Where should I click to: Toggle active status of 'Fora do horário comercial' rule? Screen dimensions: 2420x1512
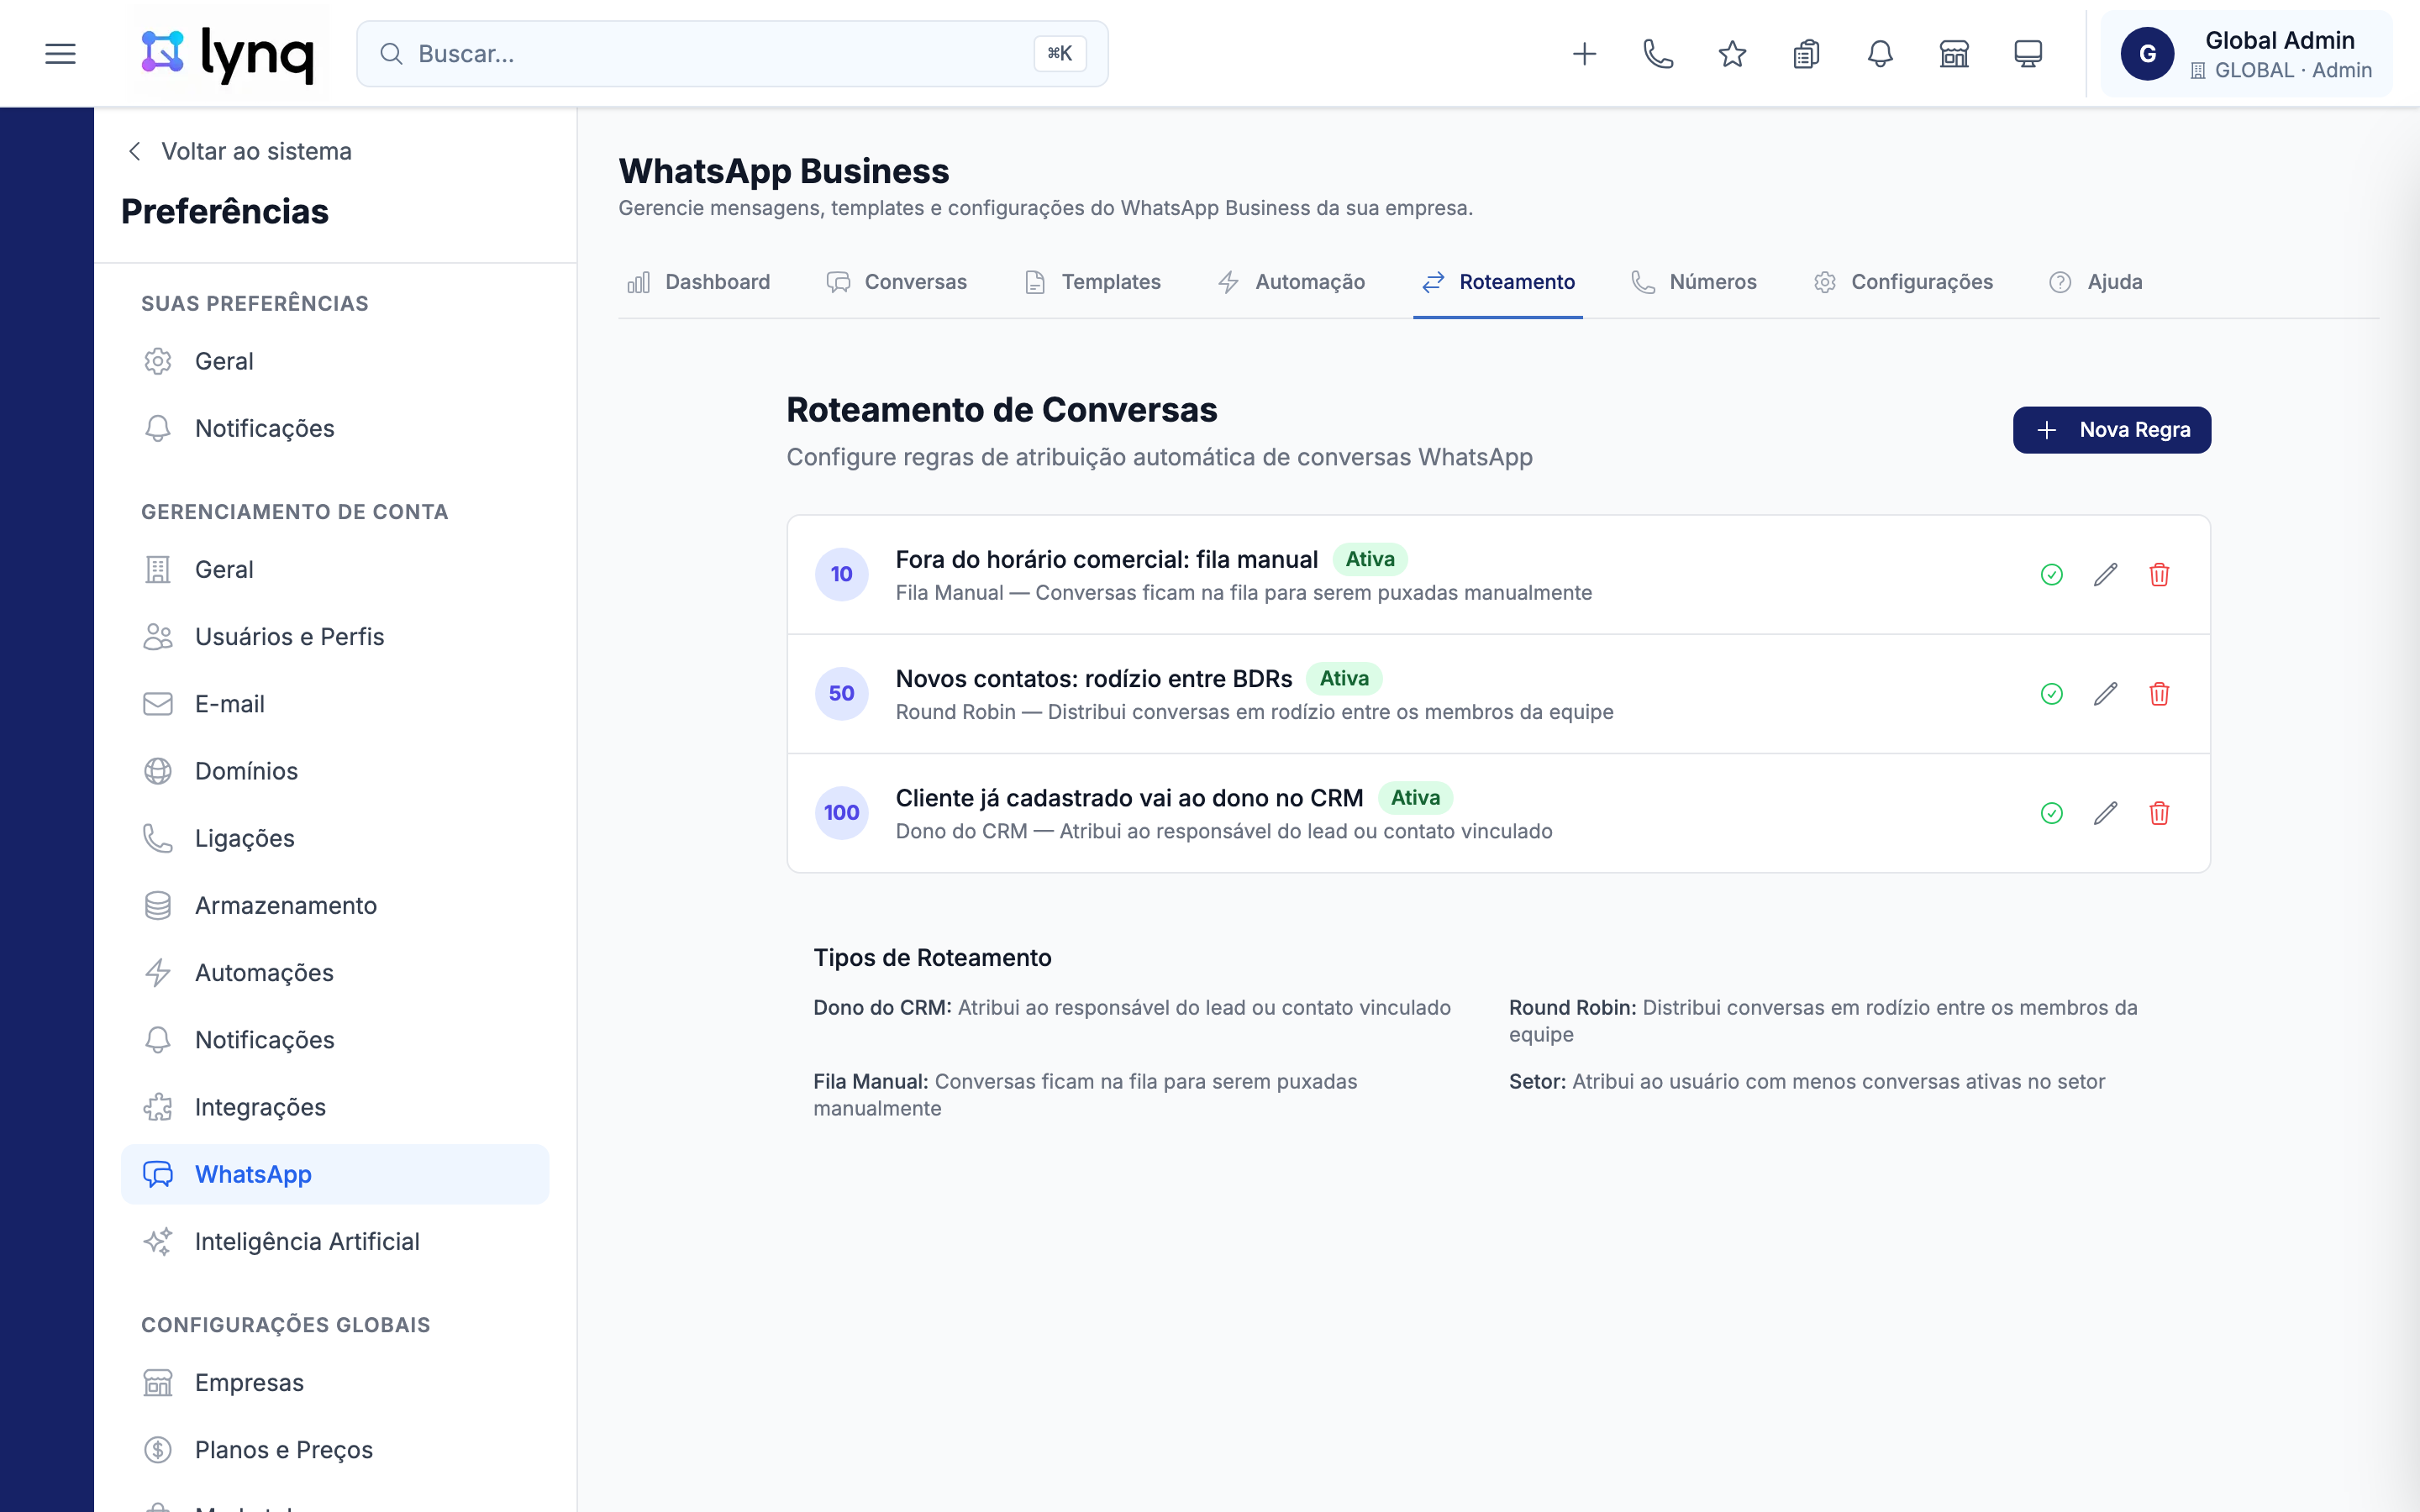click(x=2052, y=574)
